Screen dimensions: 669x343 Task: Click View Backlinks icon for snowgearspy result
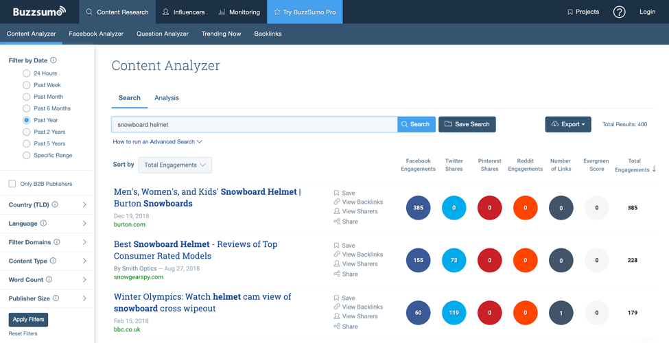tap(337, 255)
